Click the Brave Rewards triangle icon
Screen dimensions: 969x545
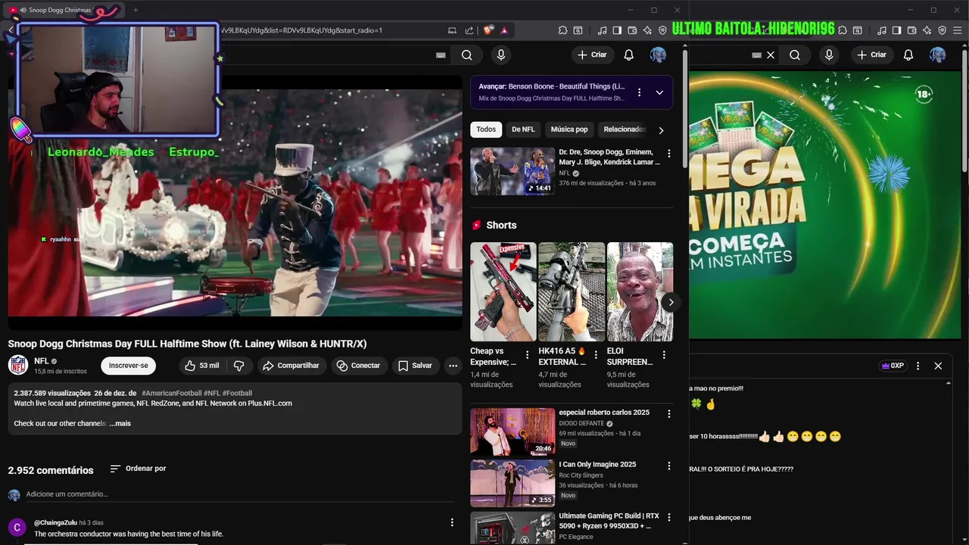pos(503,30)
